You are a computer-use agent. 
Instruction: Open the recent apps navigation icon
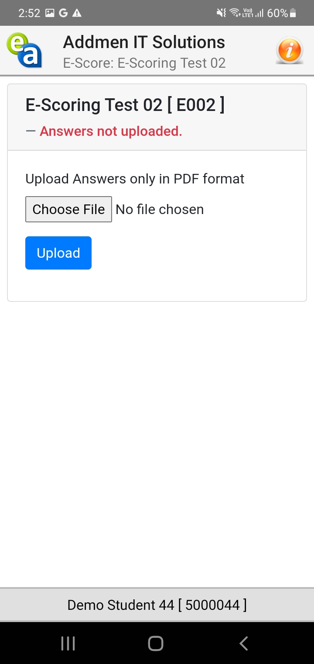point(68,643)
